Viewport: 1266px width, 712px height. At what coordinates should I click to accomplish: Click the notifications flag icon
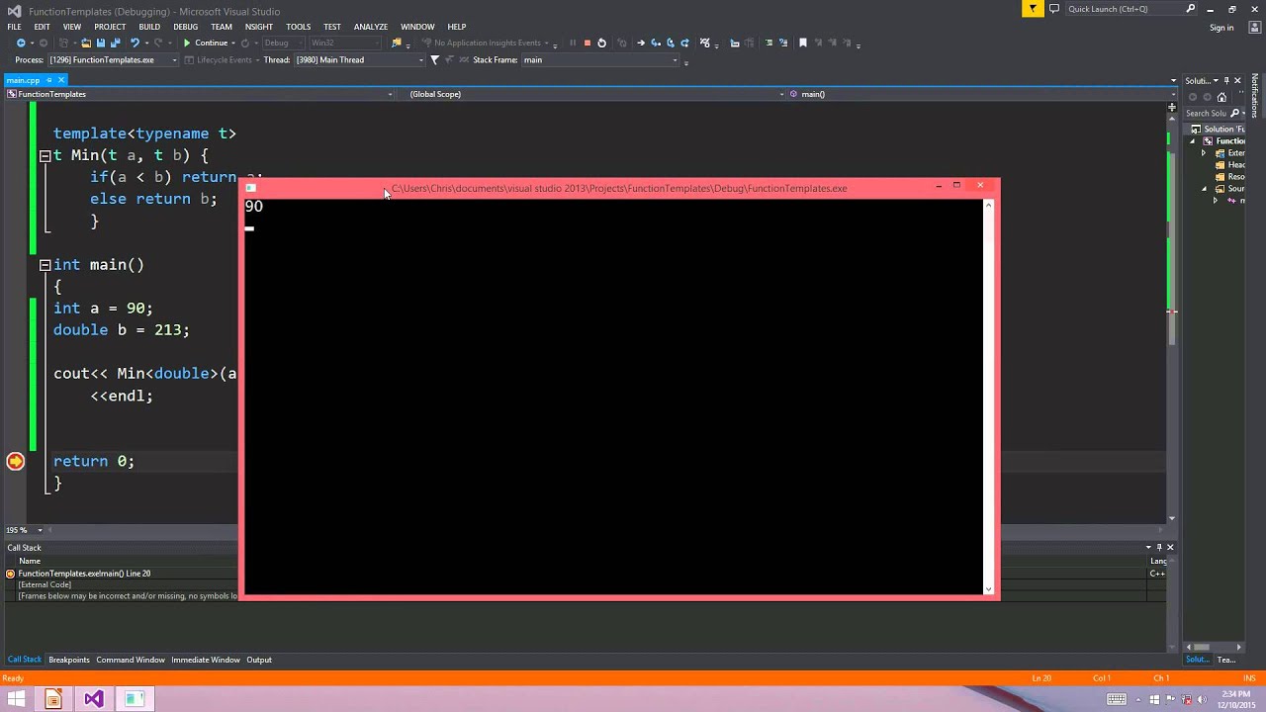1032,9
